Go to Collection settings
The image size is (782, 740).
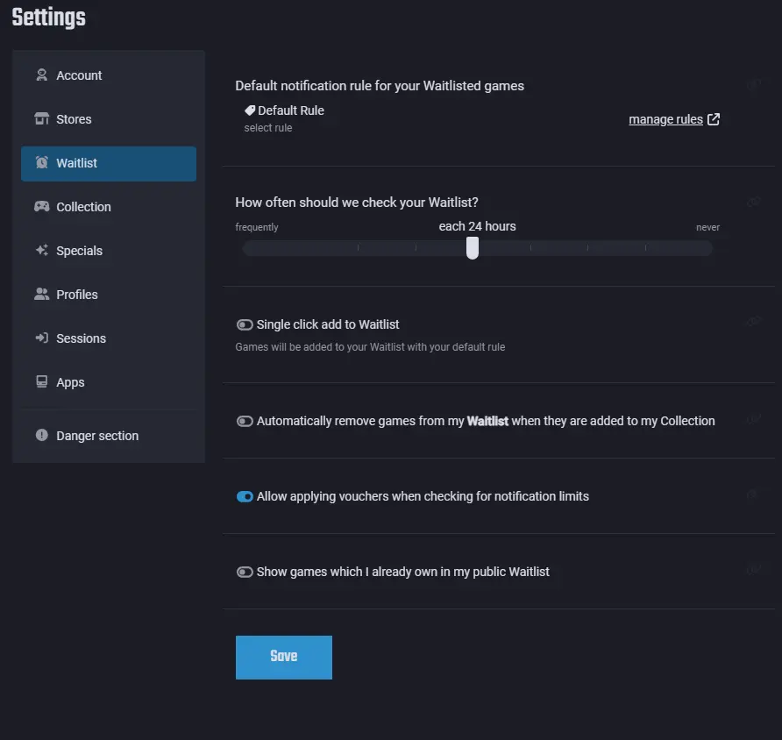pos(108,207)
